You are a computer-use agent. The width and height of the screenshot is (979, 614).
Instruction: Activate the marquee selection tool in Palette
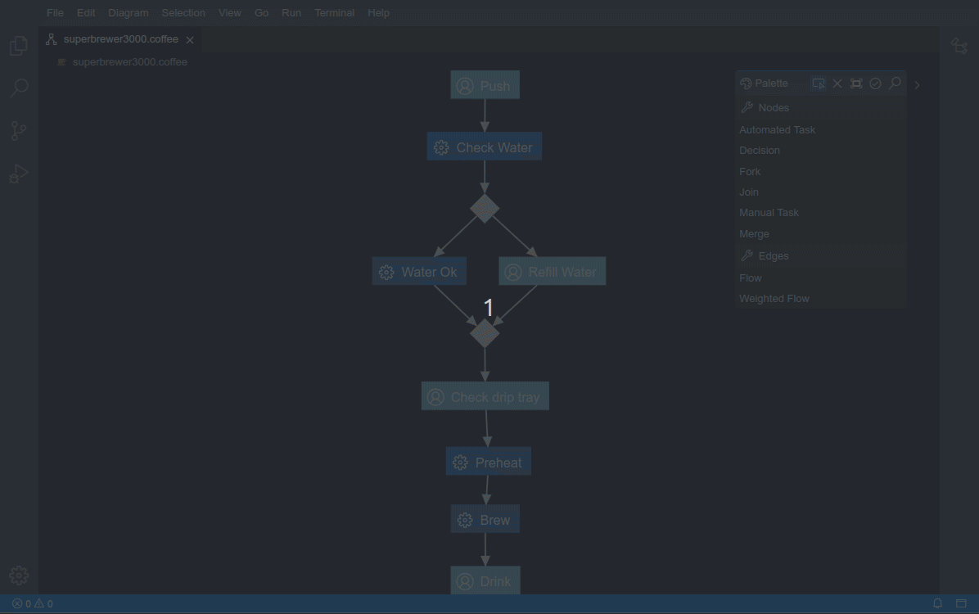click(x=818, y=83)
